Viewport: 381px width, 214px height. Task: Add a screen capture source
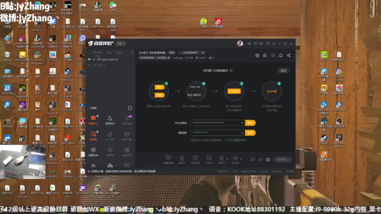click(x=169, y=160)
